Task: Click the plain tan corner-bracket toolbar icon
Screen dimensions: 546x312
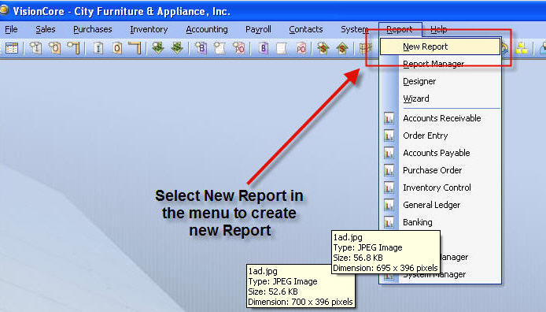Action: [135, 48]
